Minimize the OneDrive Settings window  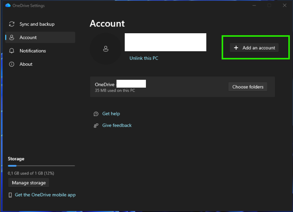pos(254,5)
